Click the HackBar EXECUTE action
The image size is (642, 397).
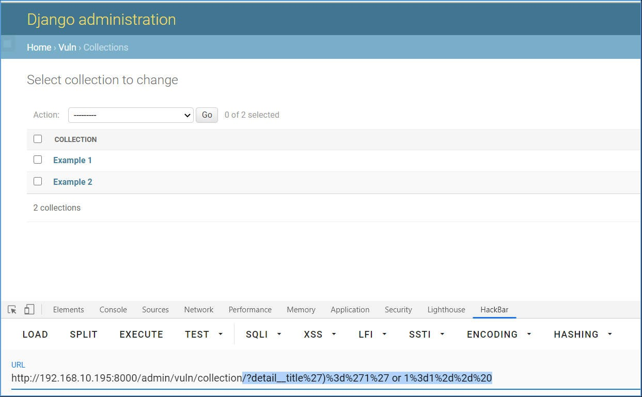tap(141, 335)
